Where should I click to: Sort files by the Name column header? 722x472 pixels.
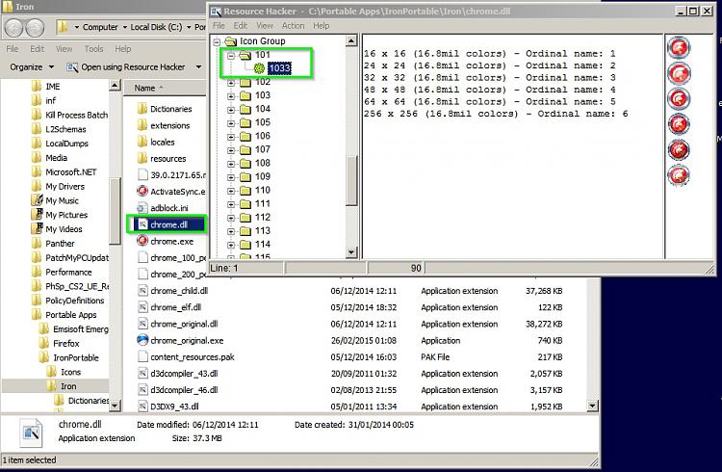tap(144, 88)
